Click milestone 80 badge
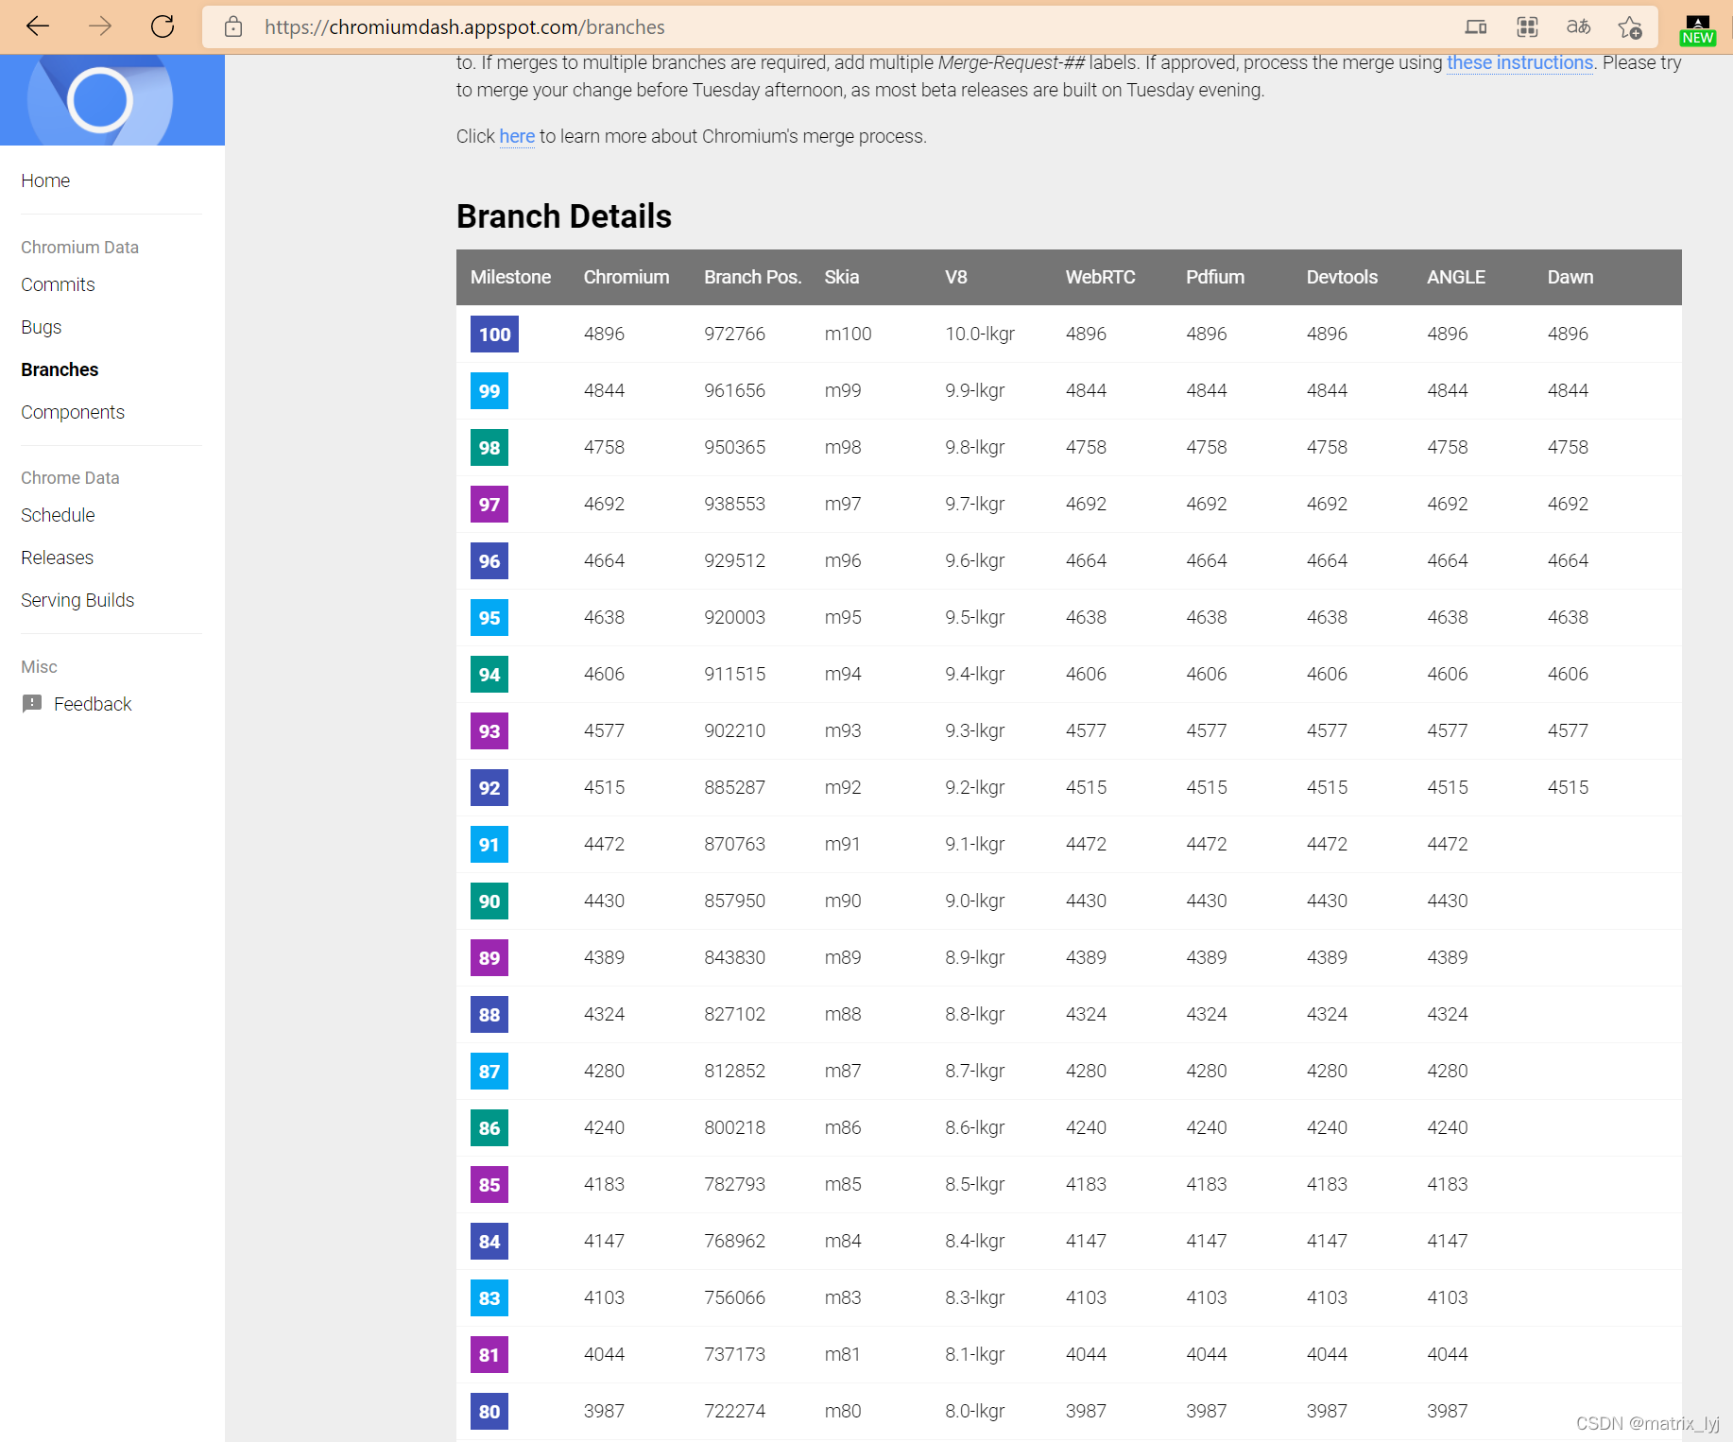The height and width of the screenshot is (1442, 1733). (489, 1411)
